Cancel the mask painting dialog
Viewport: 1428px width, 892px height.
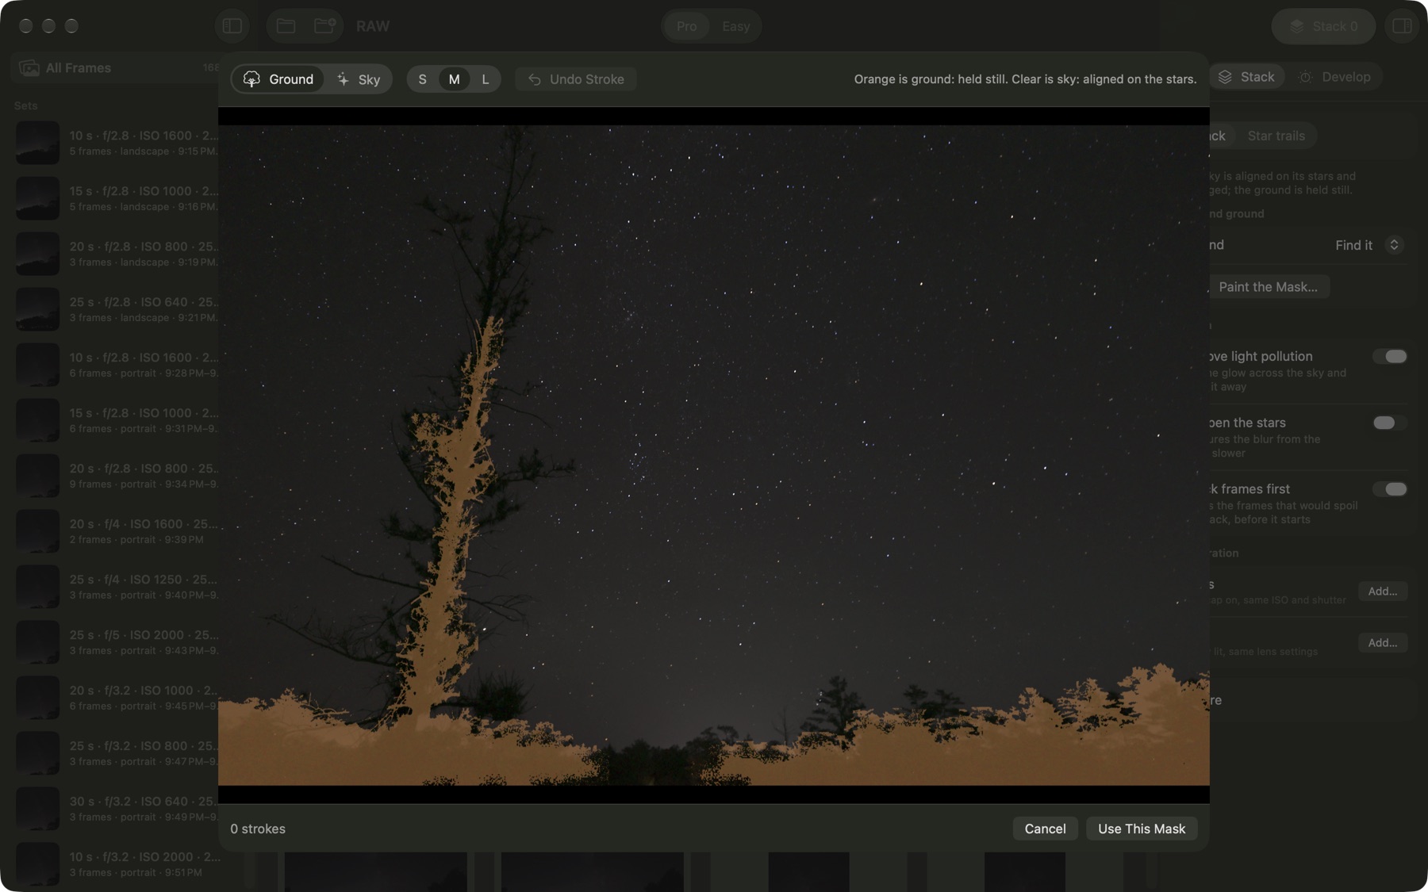coord(1045,829)
